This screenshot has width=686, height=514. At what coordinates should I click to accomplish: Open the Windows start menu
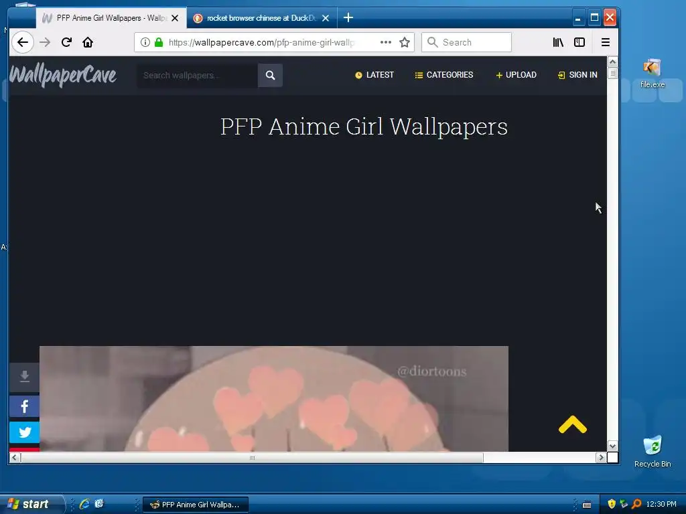(x=31, y=504)
